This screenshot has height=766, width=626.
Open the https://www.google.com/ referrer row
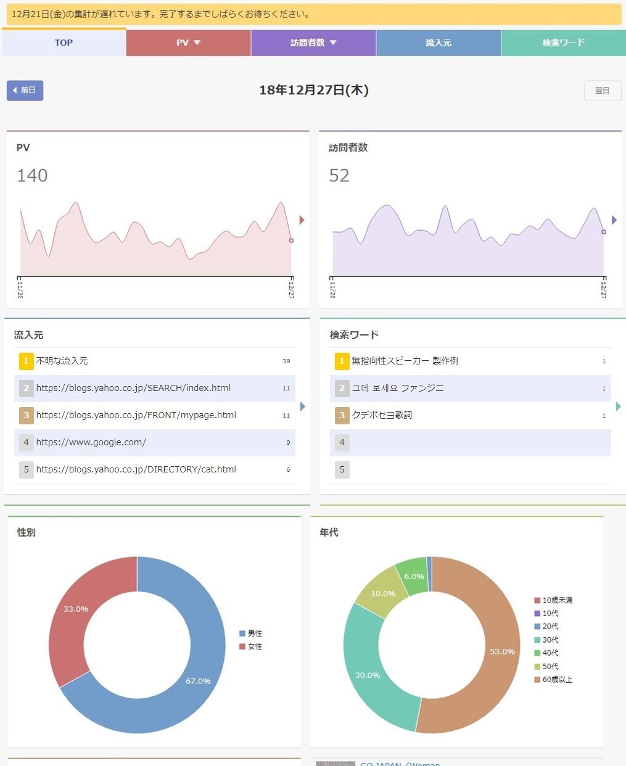coord(155,442)
